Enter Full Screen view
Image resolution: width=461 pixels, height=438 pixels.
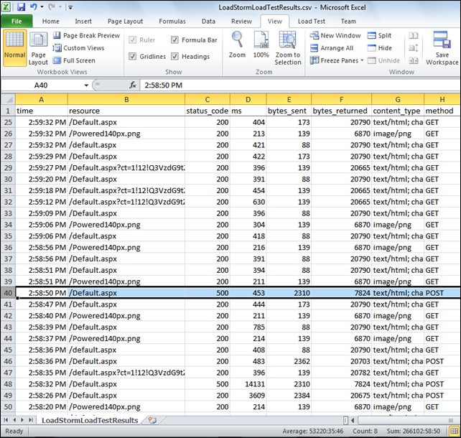(x=74, y=60)
